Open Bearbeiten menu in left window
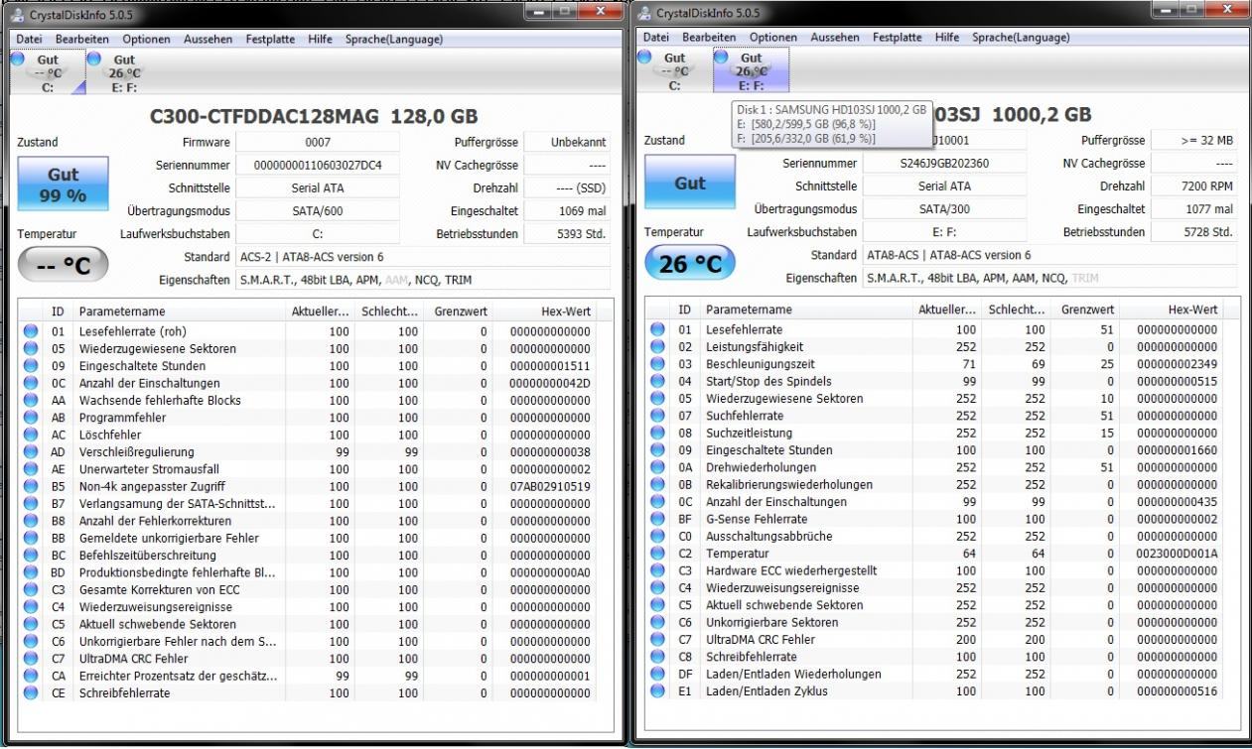1252x749 pixels. 82,39
